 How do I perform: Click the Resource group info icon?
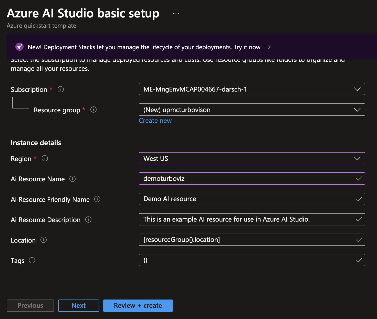(x=93, y=110)
